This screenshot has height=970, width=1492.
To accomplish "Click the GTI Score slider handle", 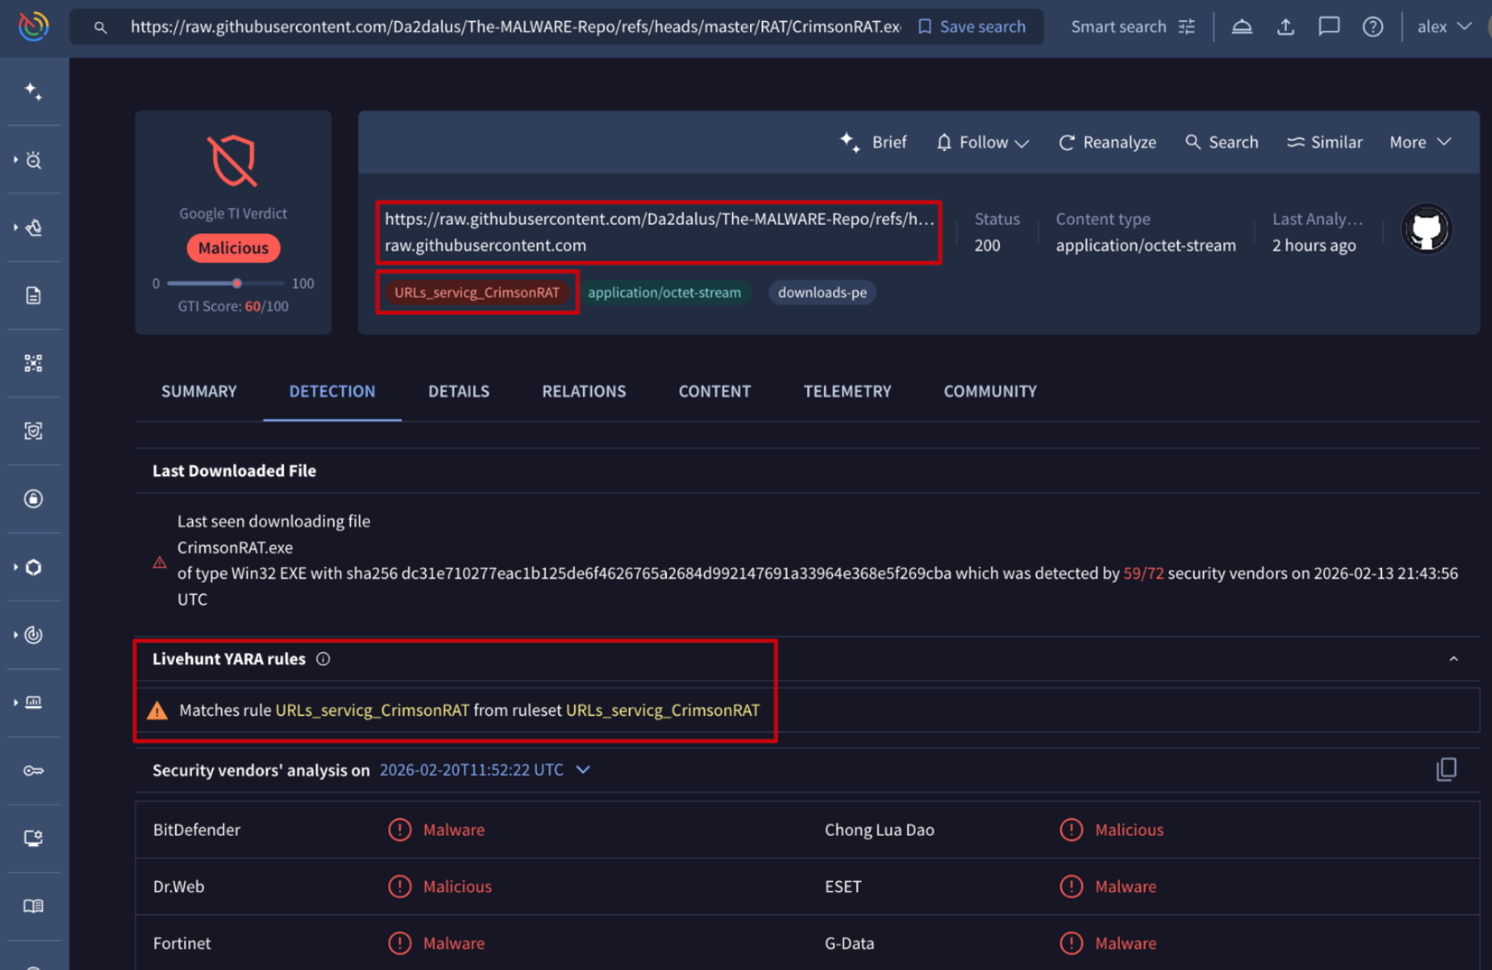I will [x=237, y=283].
